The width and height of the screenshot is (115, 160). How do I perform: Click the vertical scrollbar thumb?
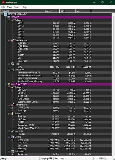coord(113,43)
